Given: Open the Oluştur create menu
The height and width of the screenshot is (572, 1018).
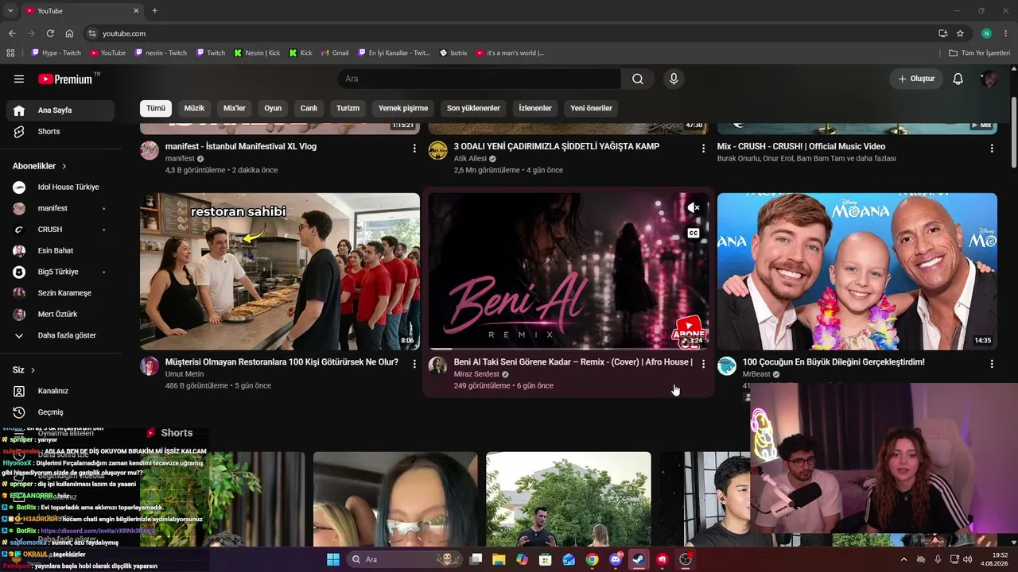Looking at the screenshot, I should coord(916,79).
